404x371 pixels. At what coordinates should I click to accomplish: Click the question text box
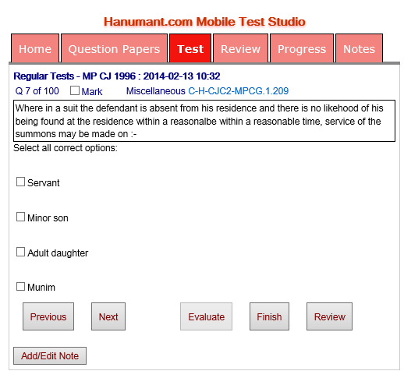(x=204, y=121)
